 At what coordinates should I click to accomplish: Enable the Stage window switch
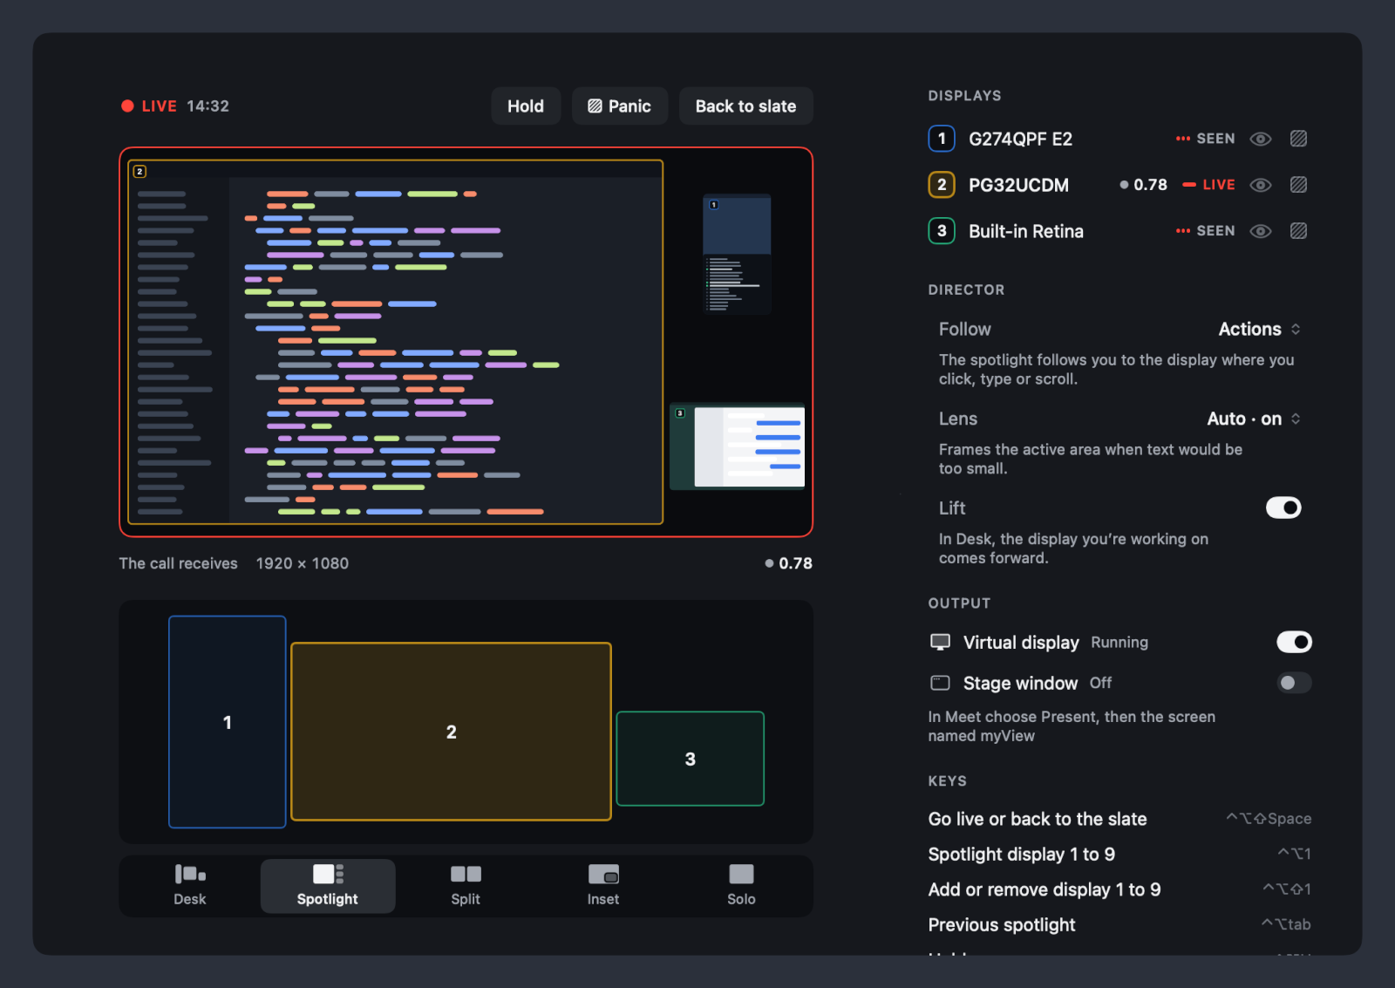point(1294,683)
